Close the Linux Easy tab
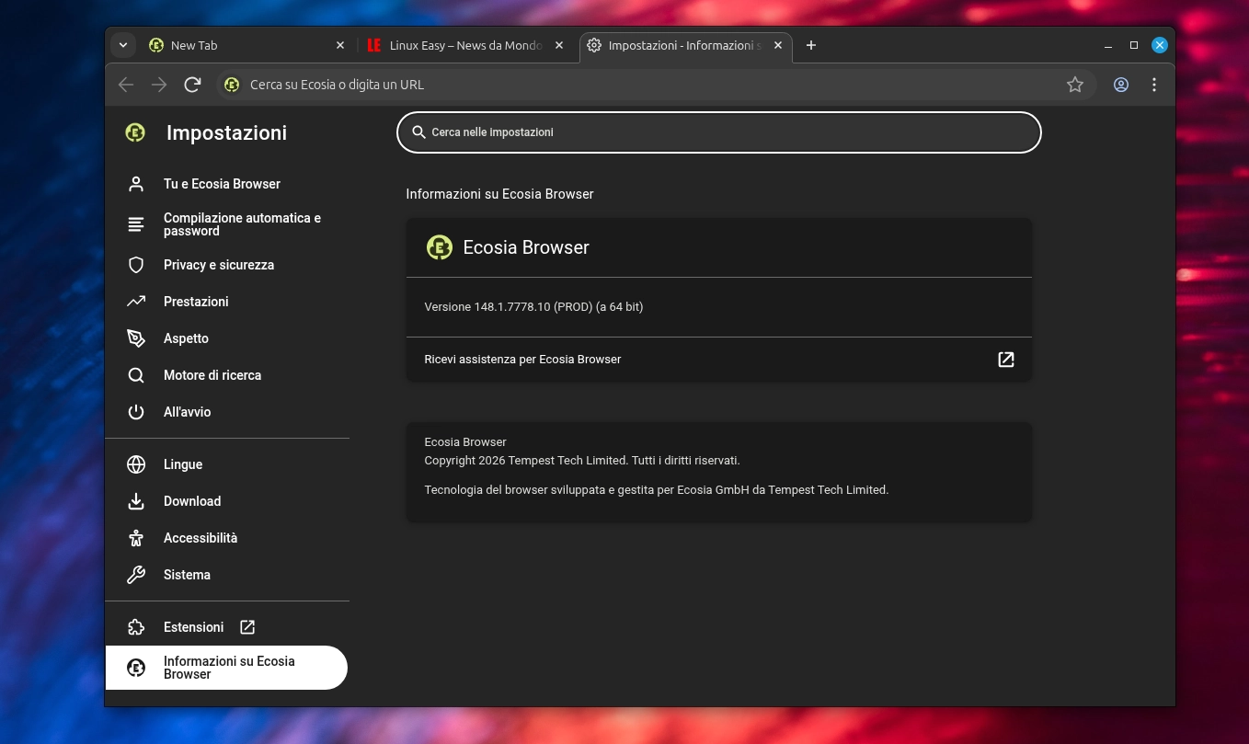This screenshot has height=744, width=1249. (x=558, y=45)
